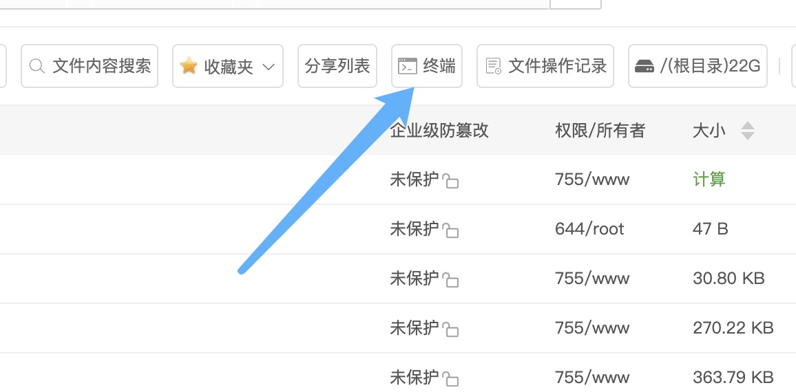796x392 pixels.
Task: Toggle the lock icon in the 270.22 KB row
Action: click(x=450, y=329)
